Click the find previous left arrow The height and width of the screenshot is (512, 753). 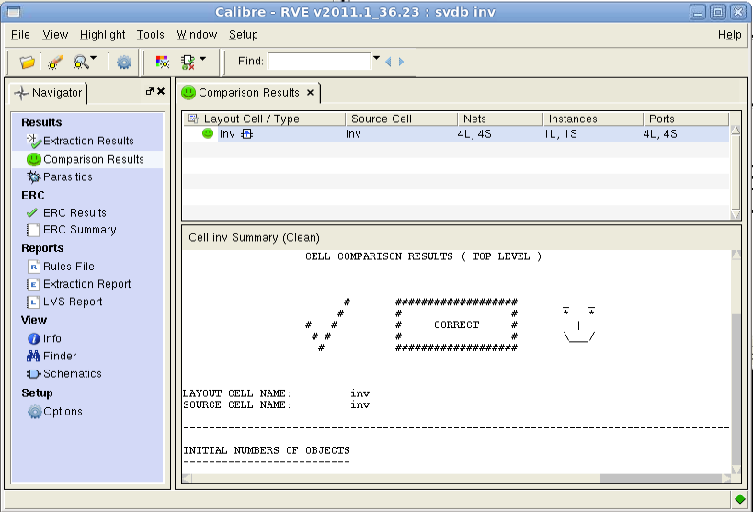click(x=388, y=62)
